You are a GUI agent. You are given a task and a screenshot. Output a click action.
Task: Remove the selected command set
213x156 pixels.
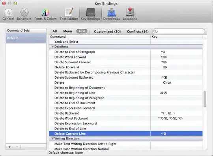[x=17, y=147]
